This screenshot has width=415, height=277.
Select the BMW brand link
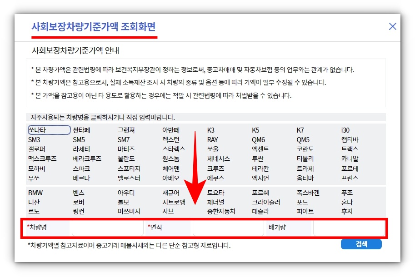click(x=35, y=193)
